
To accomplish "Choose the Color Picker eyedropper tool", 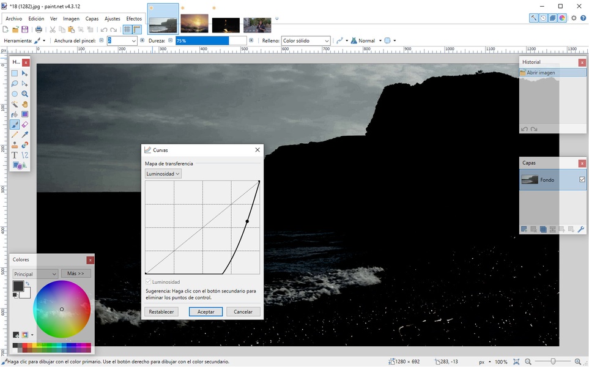I will click(25, 135).
